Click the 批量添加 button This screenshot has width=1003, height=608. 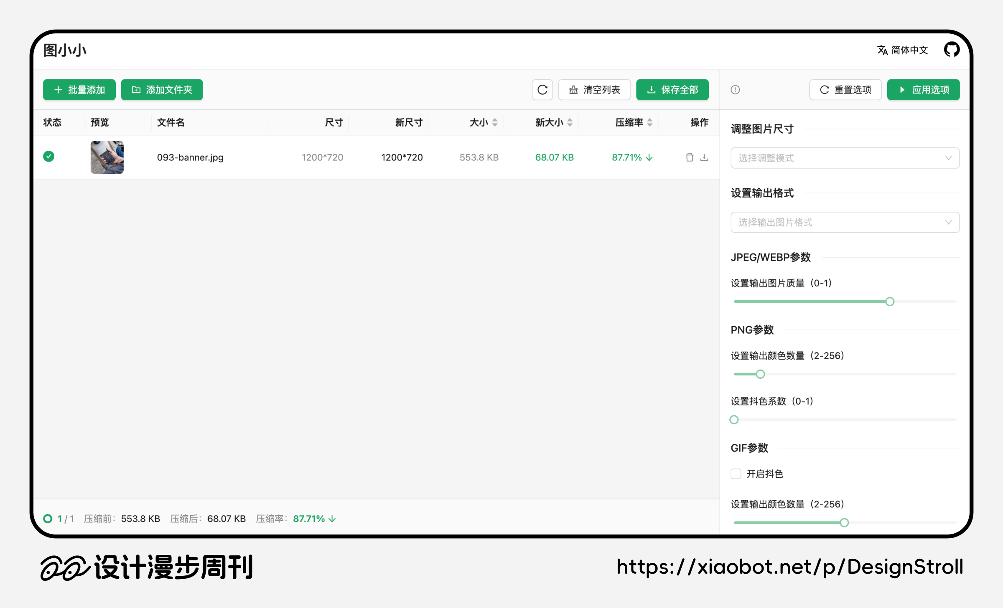[79, 90]
